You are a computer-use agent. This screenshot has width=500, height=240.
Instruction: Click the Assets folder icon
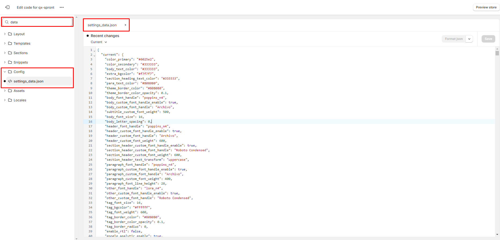(10, 91)
